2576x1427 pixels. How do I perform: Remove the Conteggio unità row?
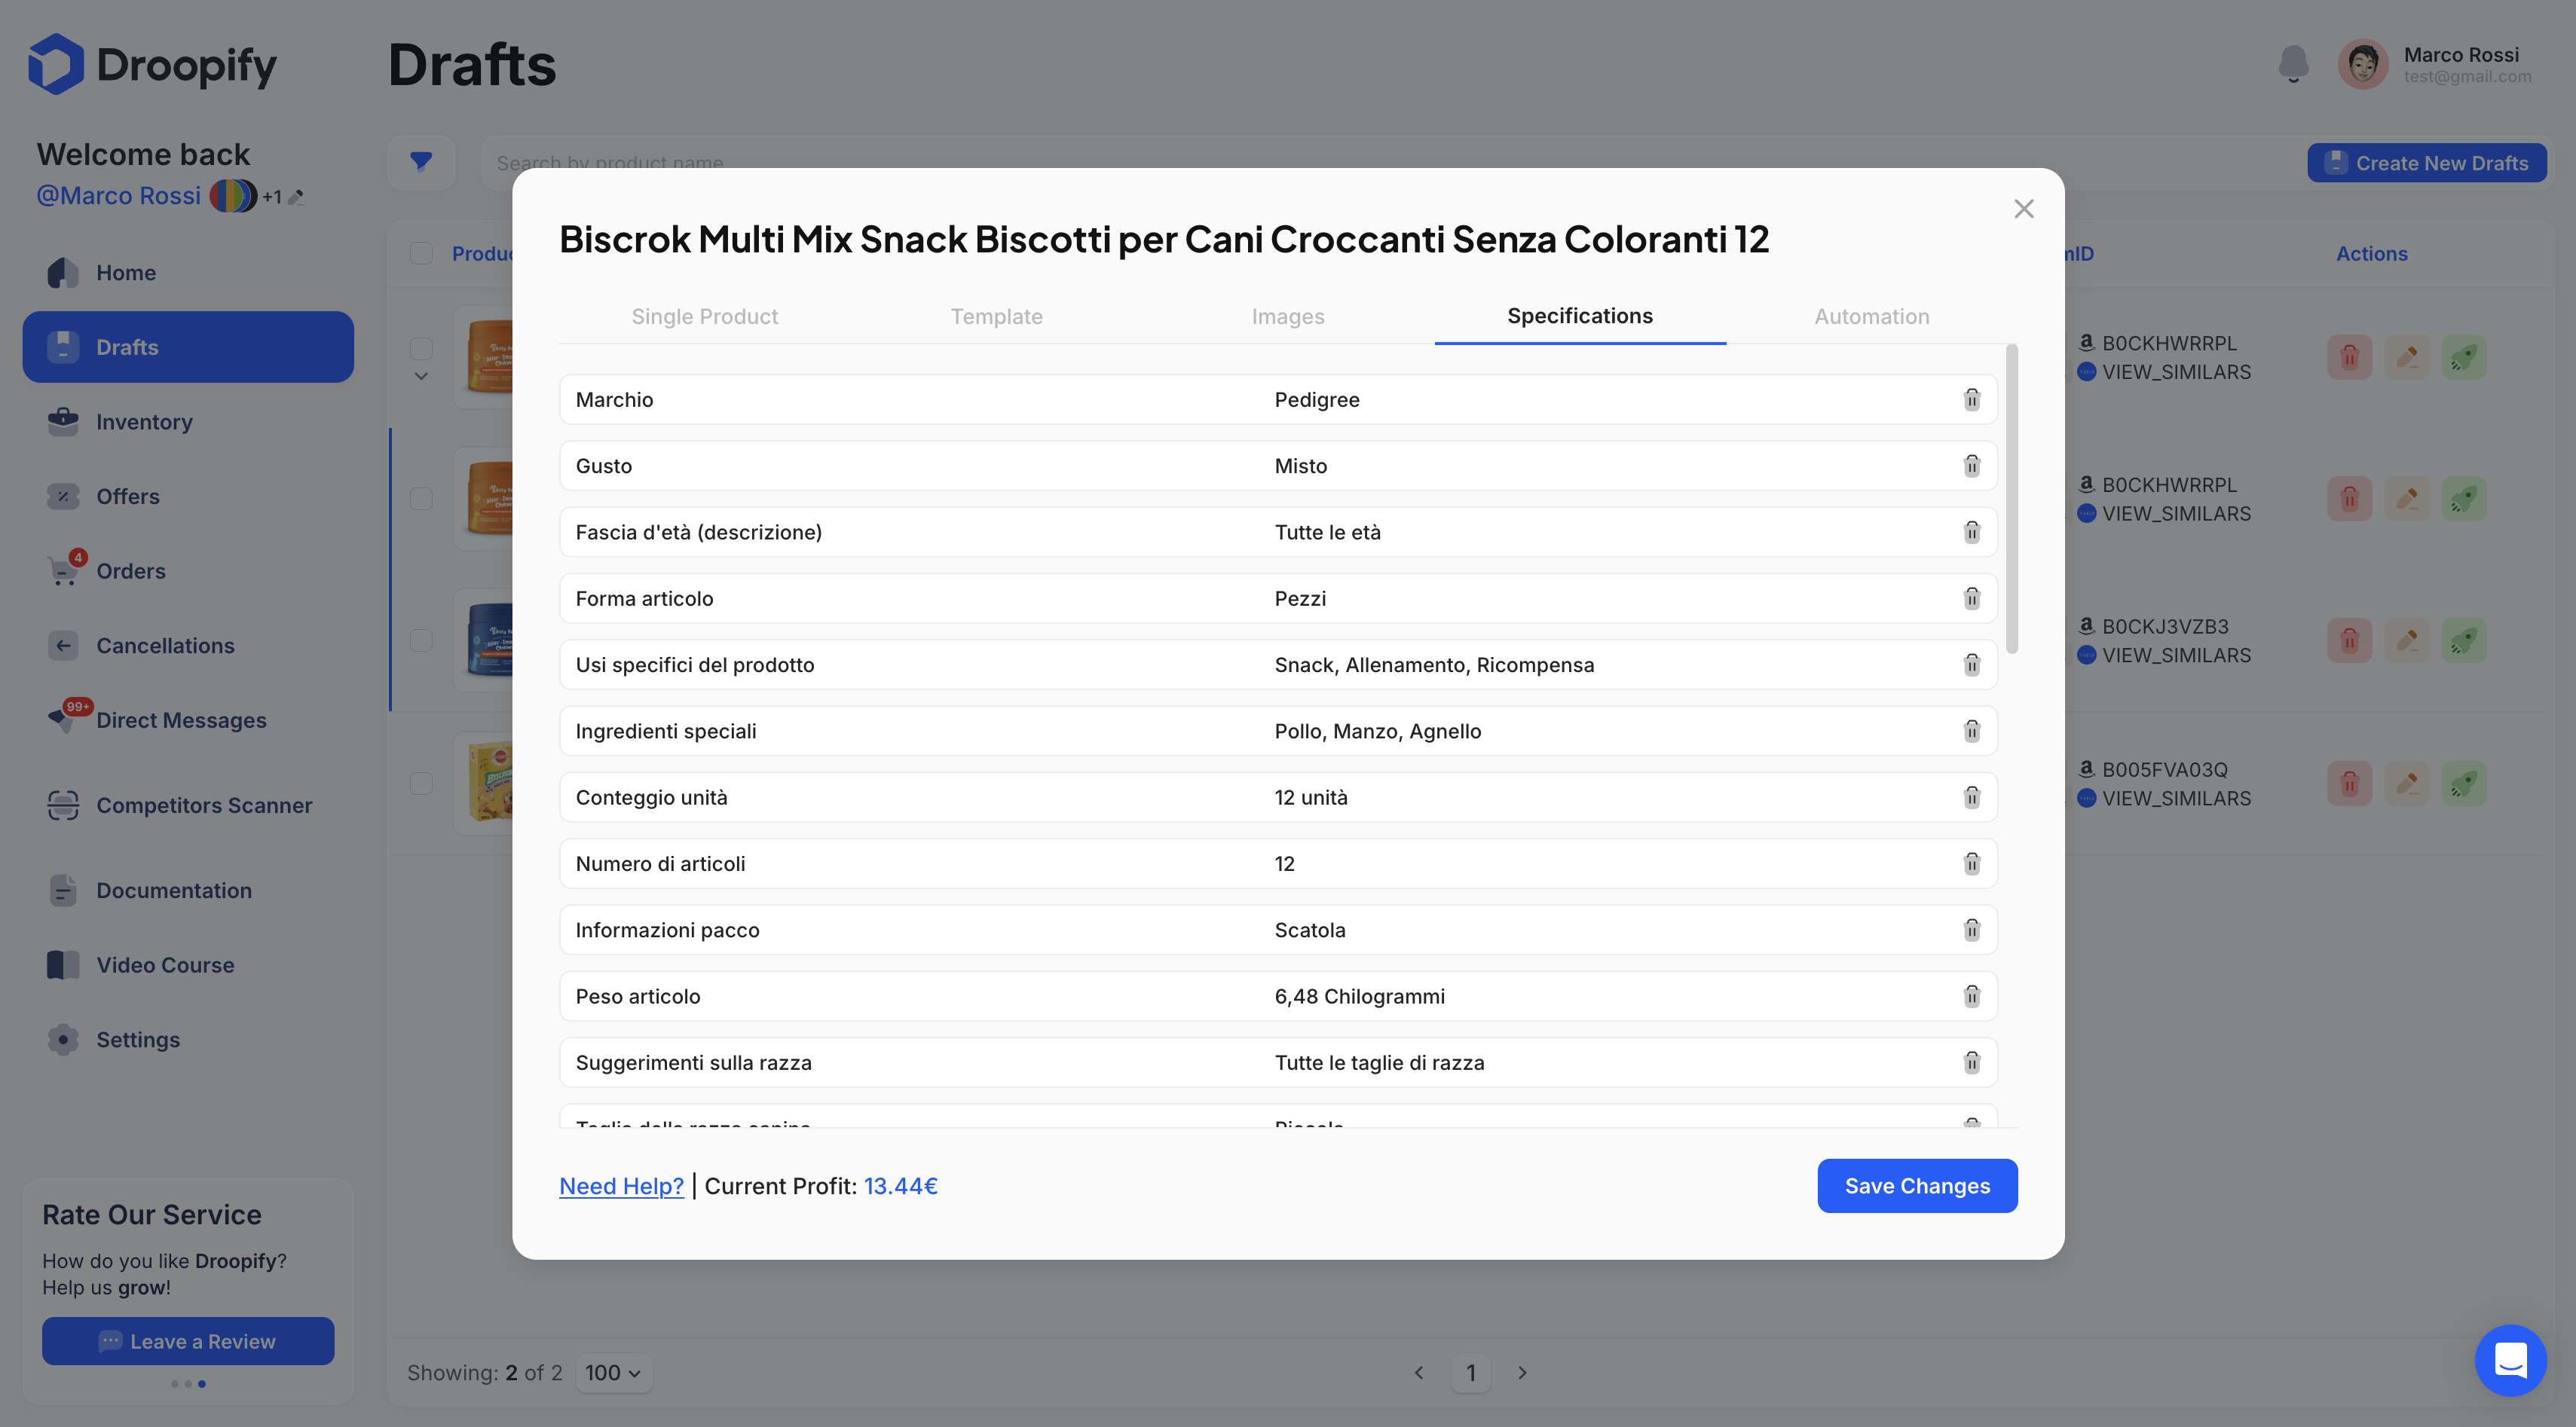[x=1971, y=797]
